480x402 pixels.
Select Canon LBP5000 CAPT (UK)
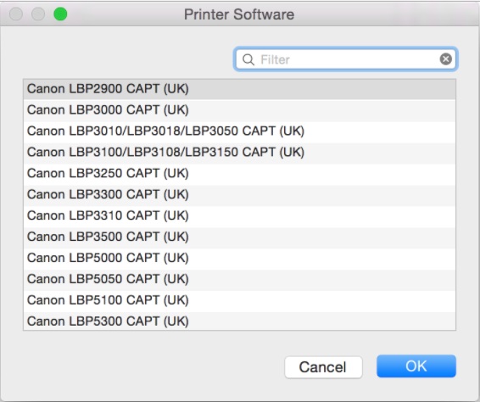pyautogui.click(x=239, y=258)
